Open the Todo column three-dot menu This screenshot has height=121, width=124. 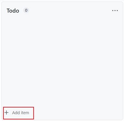pyautogui.click(x=115, y=10)
